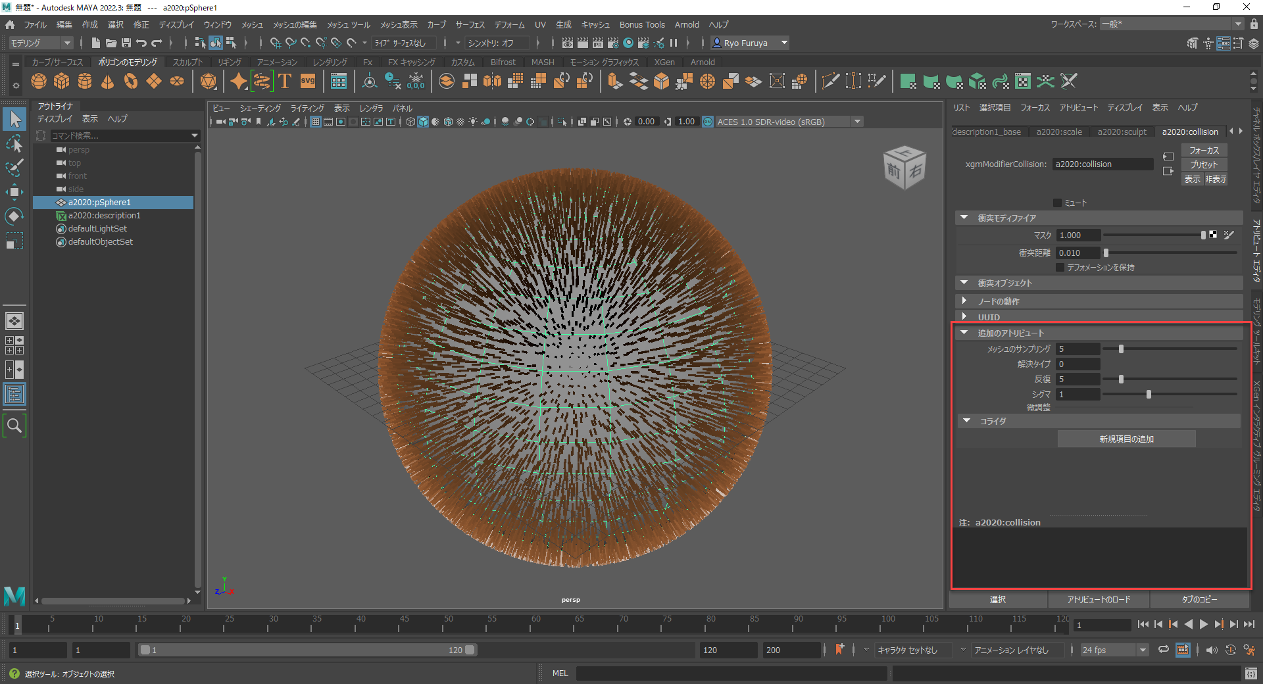Toggle the ミュート checkbox

point(1058,203)
